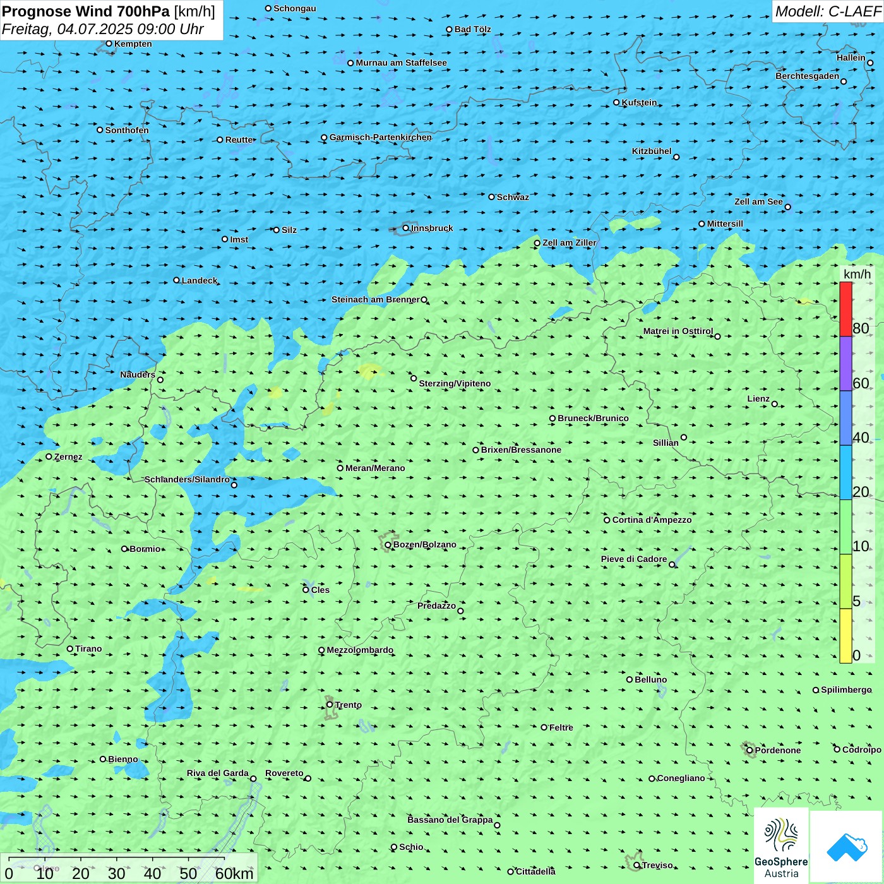This screenshot has height=884, width=884.
Task: Click the '60km' scale bar label
Action: (x=234, y=874)
